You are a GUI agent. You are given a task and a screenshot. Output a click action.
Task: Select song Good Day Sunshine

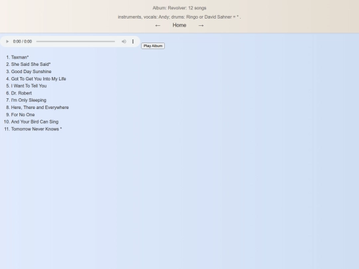(x=31, y=72)
